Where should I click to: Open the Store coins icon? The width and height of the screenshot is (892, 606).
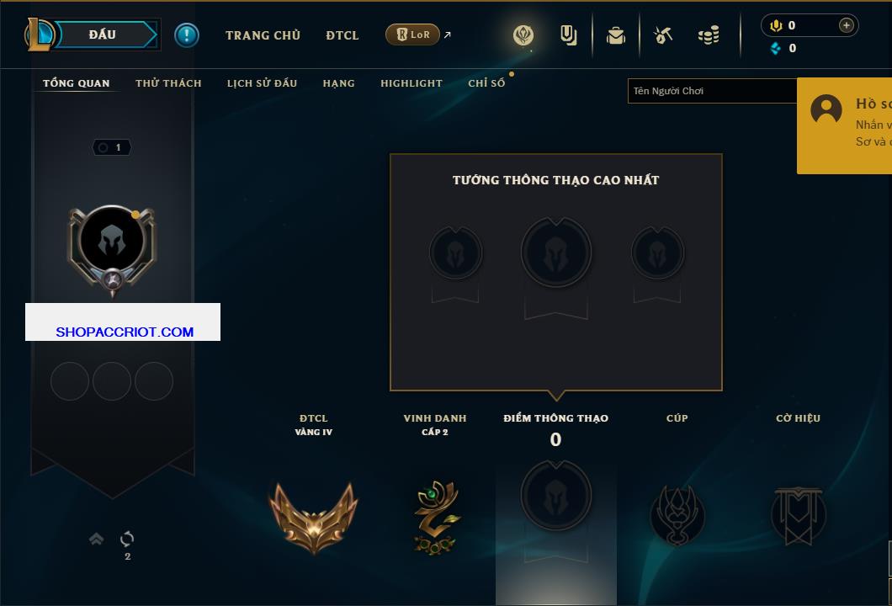coord(709,35)
